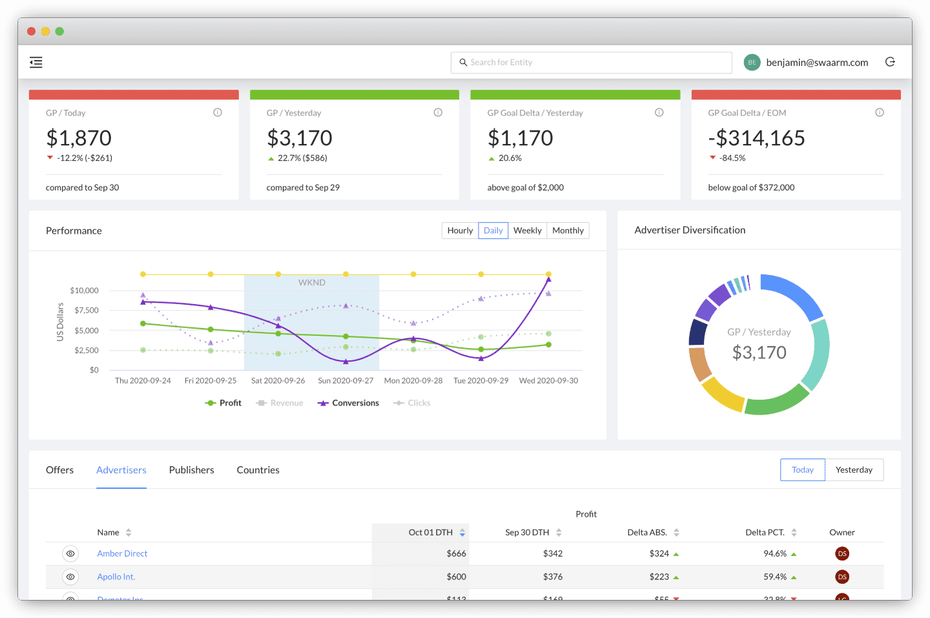Open the BE user avatar
The image size is (930, 618).
(752, 63)
